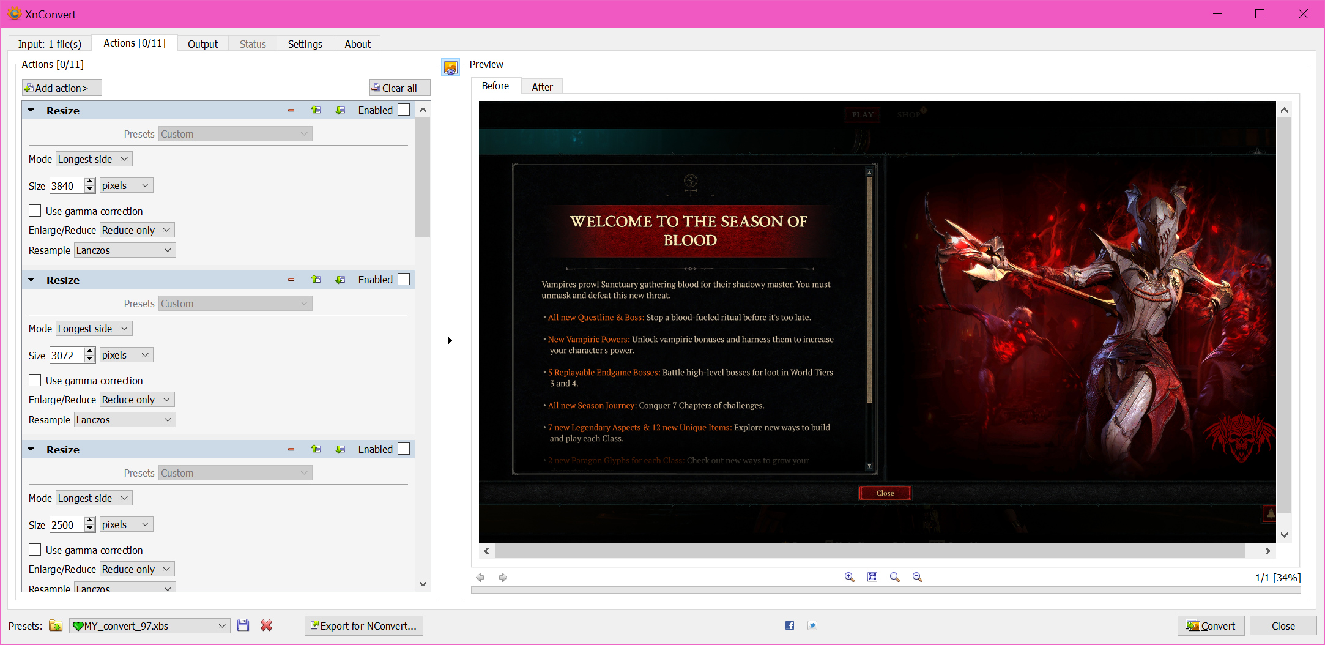Viewport: 1325px width, 645px height.
Task: Move the third Resize action down
Action: (340, 449)
